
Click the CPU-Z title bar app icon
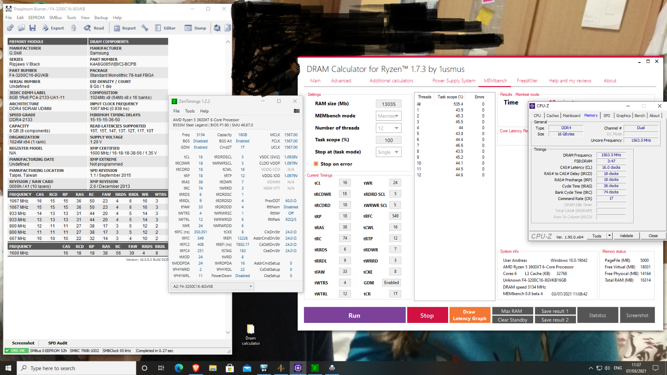[532, 106]
